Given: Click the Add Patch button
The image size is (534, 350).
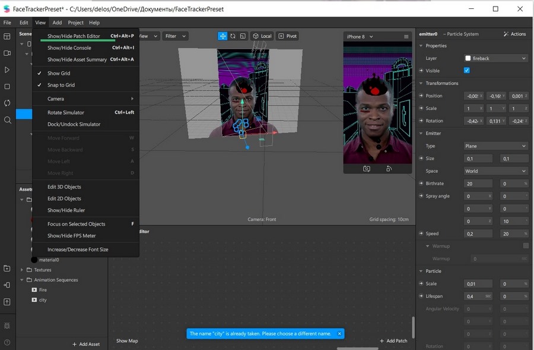Looking at the screenshot, I should click(393, 341).
